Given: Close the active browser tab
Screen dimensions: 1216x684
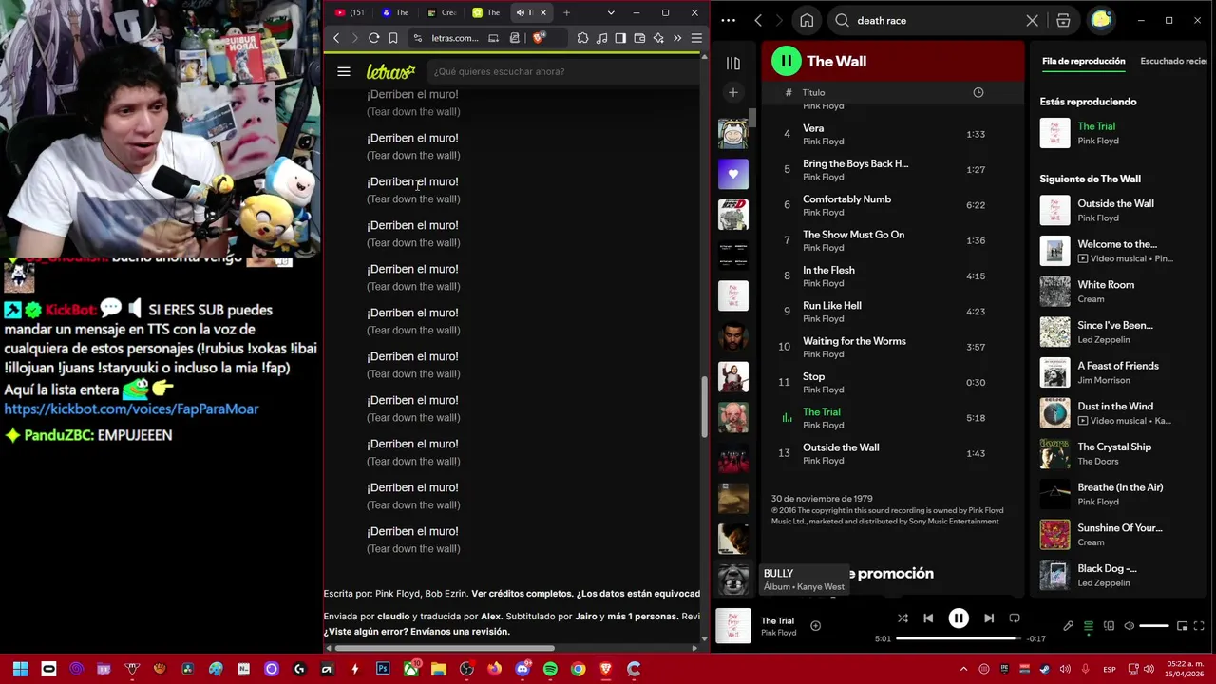Looking at the screenshot, I should click(x=543, y=12).
